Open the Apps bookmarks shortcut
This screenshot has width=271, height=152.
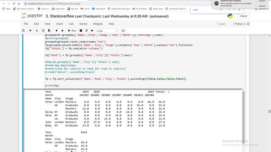(x=6, y=9)
